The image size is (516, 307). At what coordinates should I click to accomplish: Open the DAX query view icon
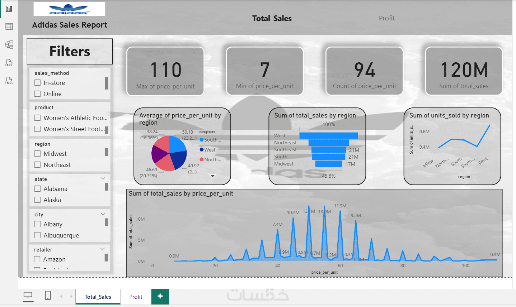[9, 63]
